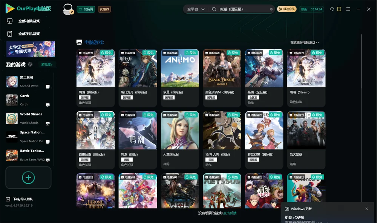Open the 天堂国际服 game card

point(180,140)
